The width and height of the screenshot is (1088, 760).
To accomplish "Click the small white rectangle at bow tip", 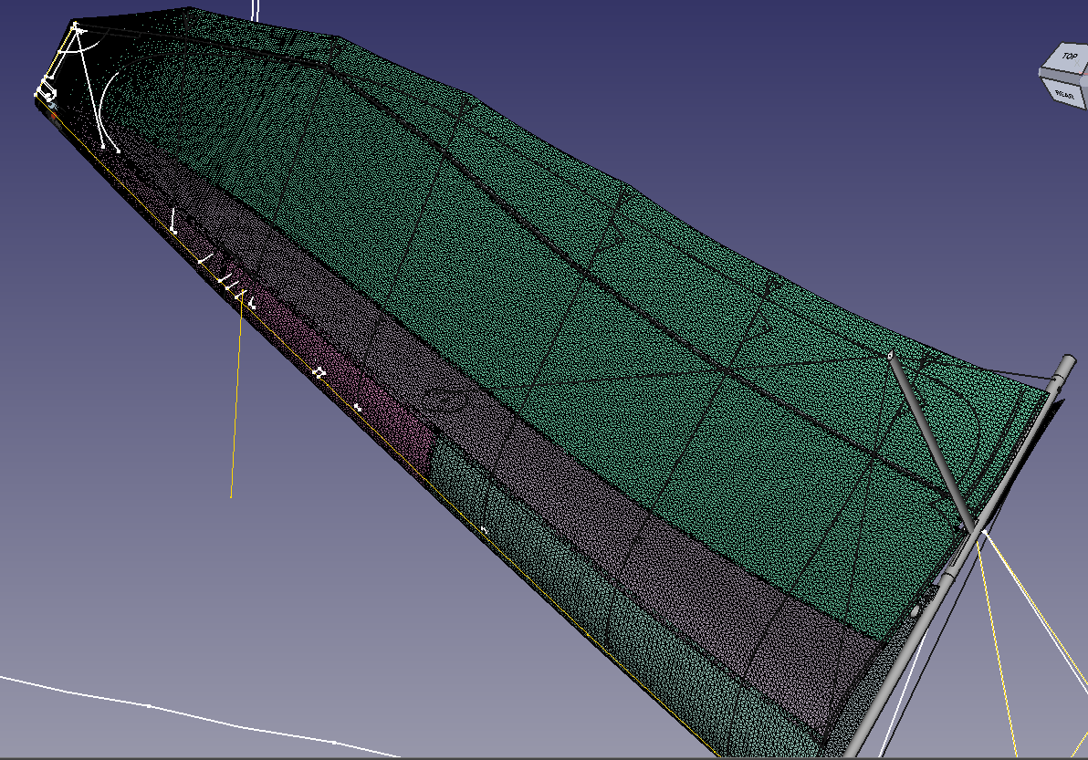I will 44,91.
